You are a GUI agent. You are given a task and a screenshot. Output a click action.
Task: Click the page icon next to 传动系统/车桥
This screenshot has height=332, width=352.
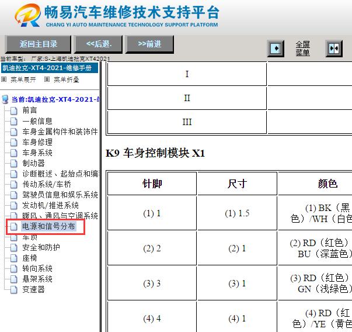(x=14, y=184)
